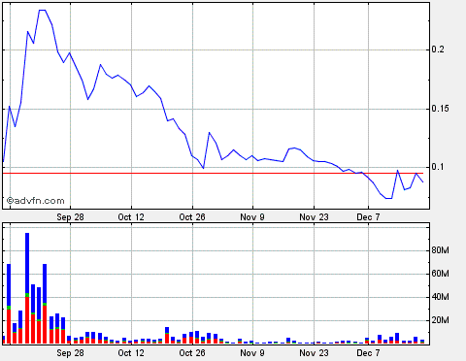Click the Nov 9 label under price chart
This screenshot has width=466, height=361.
coord(252,217)
